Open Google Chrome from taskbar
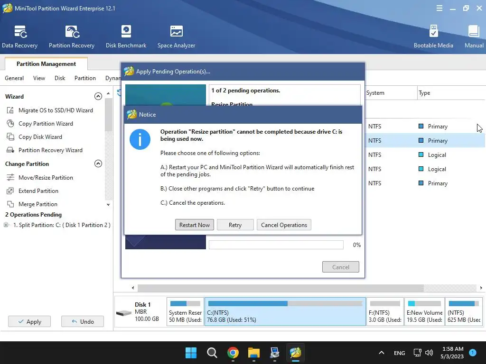486x364 pixels. point(233,353)
